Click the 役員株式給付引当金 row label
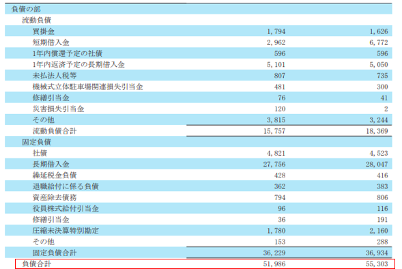Screen dimensions: 402x269 (66, 208)
